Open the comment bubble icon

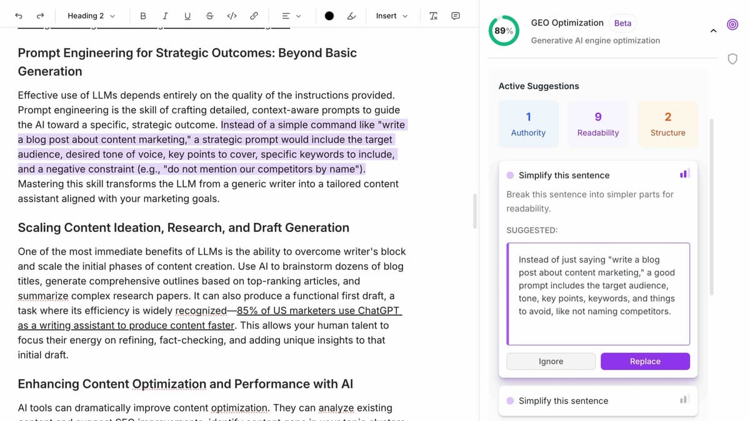click(456, 16)
